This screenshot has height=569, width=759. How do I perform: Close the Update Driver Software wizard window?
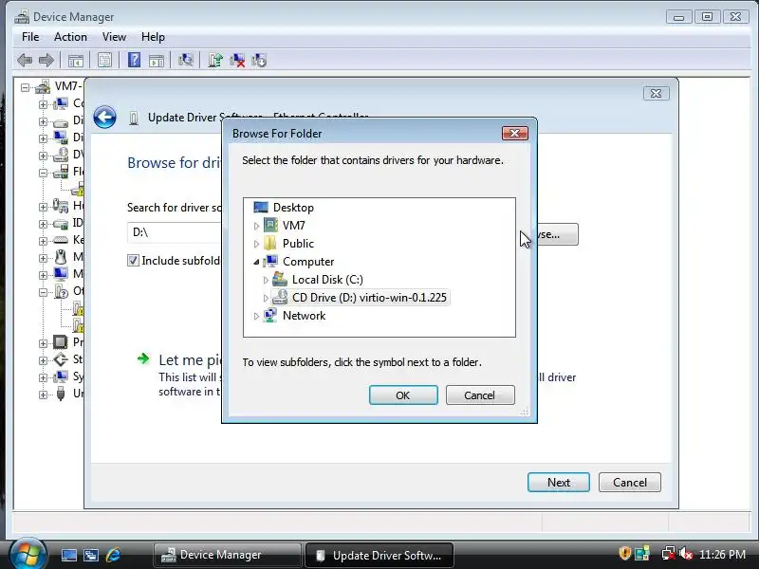[657, 93]
